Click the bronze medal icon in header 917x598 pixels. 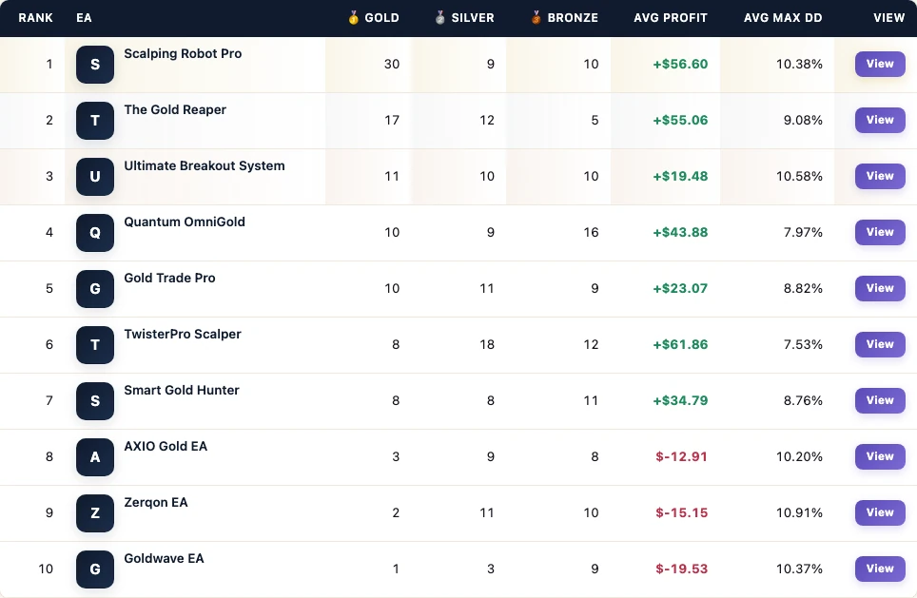coord(536,17)
